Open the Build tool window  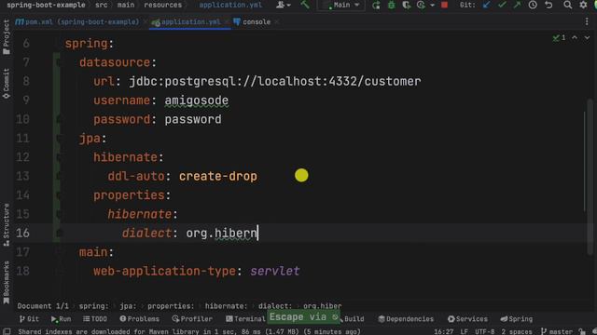353,319
